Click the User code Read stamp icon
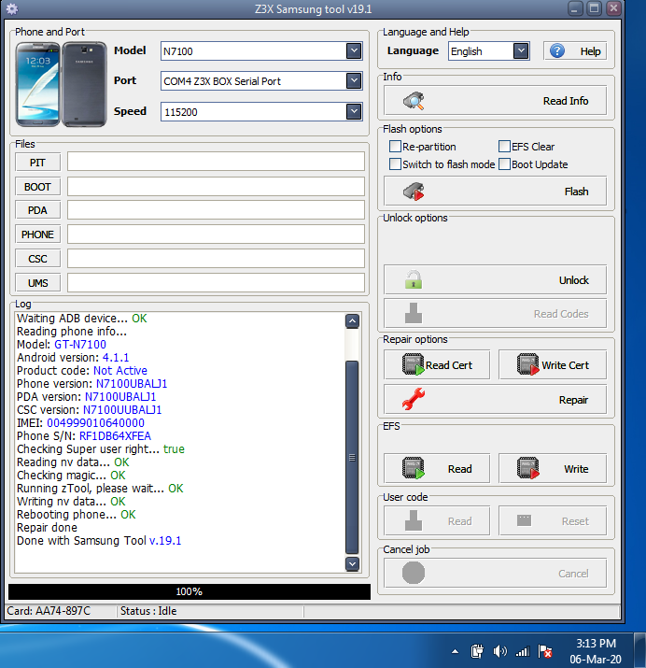Screen dimensions: 646x668 pyautogui.click(x=414, y=520)
